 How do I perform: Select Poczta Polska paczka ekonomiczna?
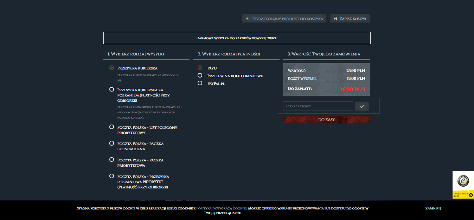(112, 143)
